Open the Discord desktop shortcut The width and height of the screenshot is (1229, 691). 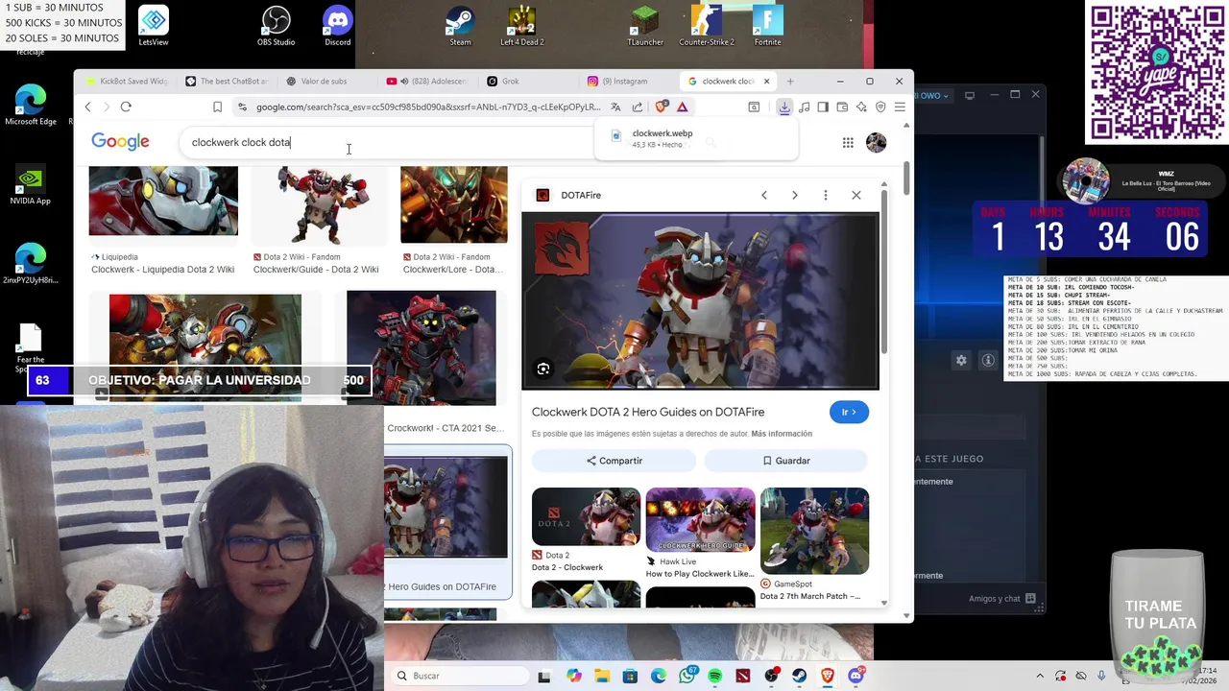tap(337, 26)
